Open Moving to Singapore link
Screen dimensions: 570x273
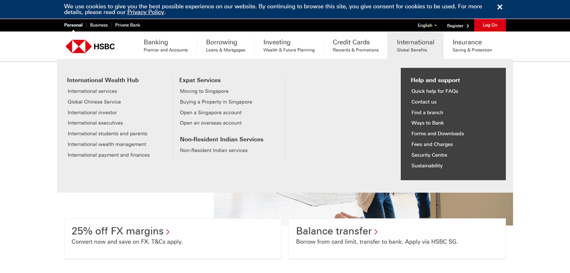click(204, 91)
